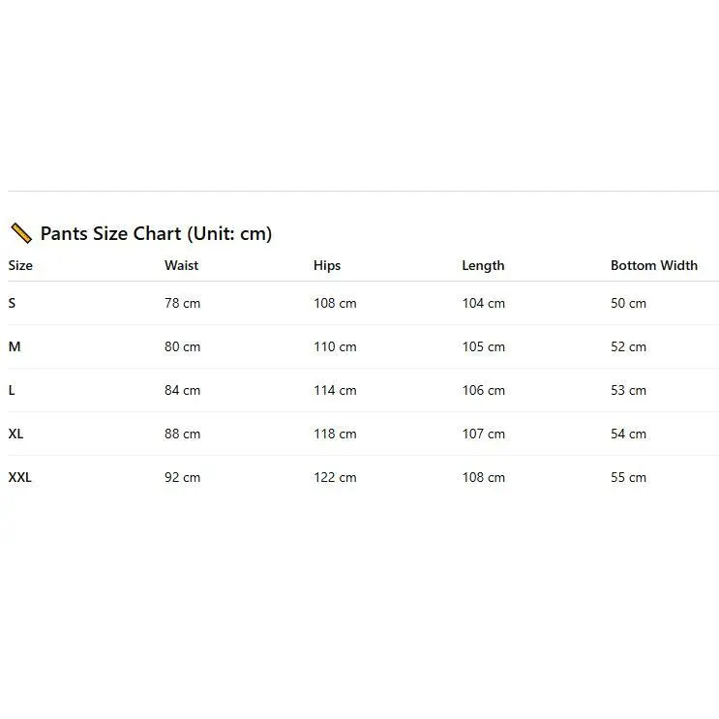Click the Hips column header
Image resolution: width=719 pixels, height=719 pixels.
tap(327, 265)
